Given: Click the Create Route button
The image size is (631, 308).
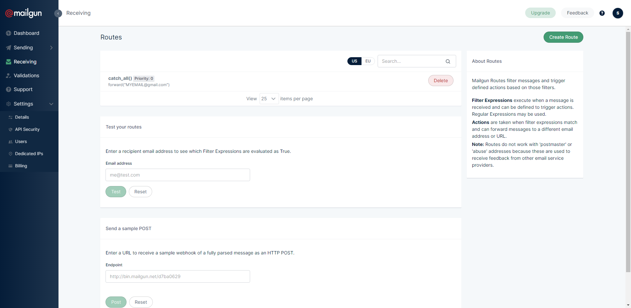Looking at the screenshot, I should [563, 37].
